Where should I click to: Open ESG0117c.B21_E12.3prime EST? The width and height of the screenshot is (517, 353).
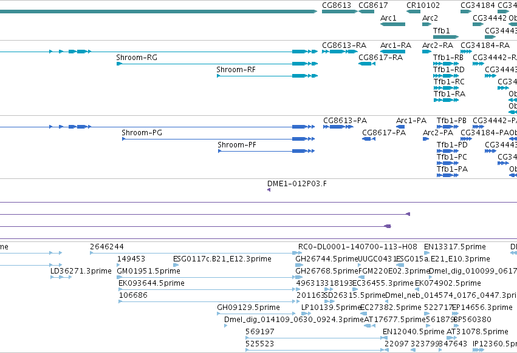pyautogui.click(x=176, y=265)
